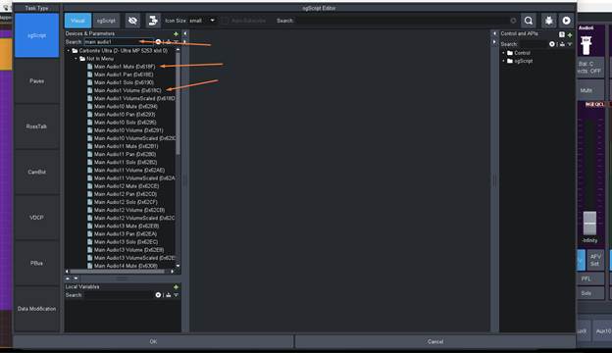Select RossTalk task type

[36, 126]
